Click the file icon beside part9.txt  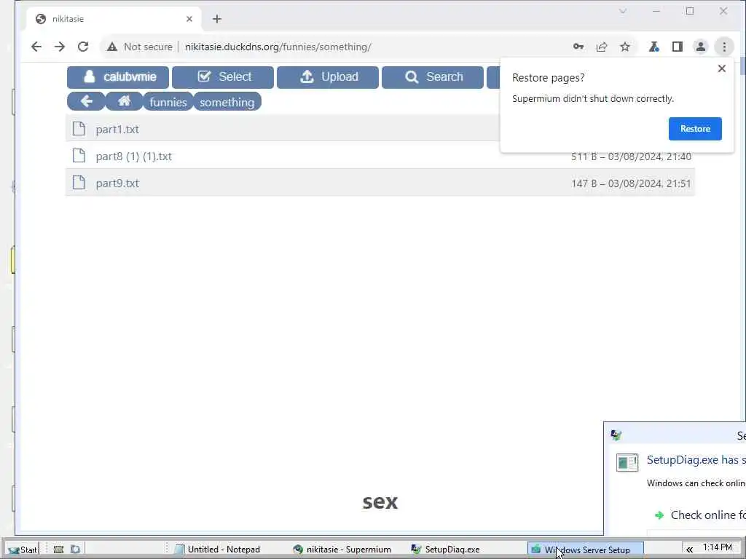point(79,183)
